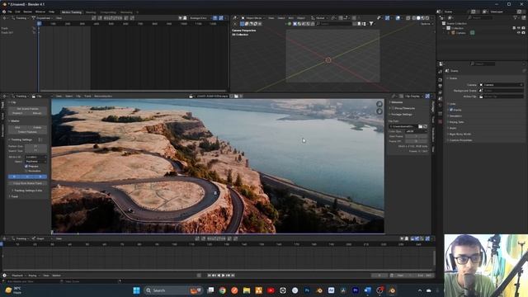Click the Delete marker button
The height and width of the screenshot is (297, 528).
37,128
